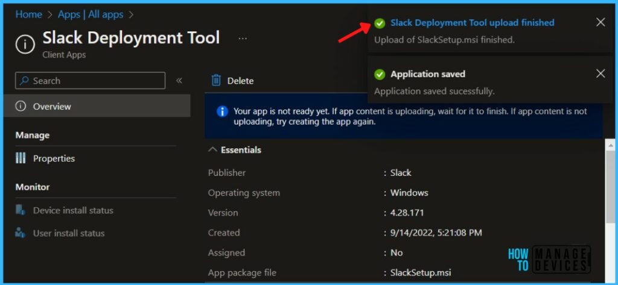
Task: Click the Device install status icon
Action: [x=20, y=210]
